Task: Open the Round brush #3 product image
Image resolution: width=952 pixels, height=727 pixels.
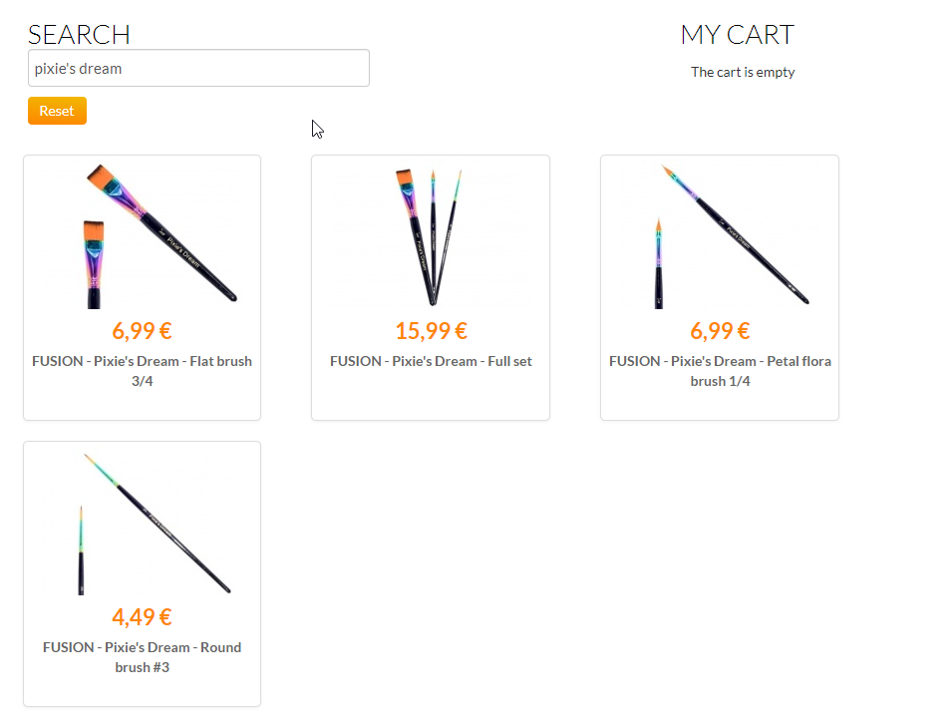Action: pyautogui.click(x=157, y=523)
